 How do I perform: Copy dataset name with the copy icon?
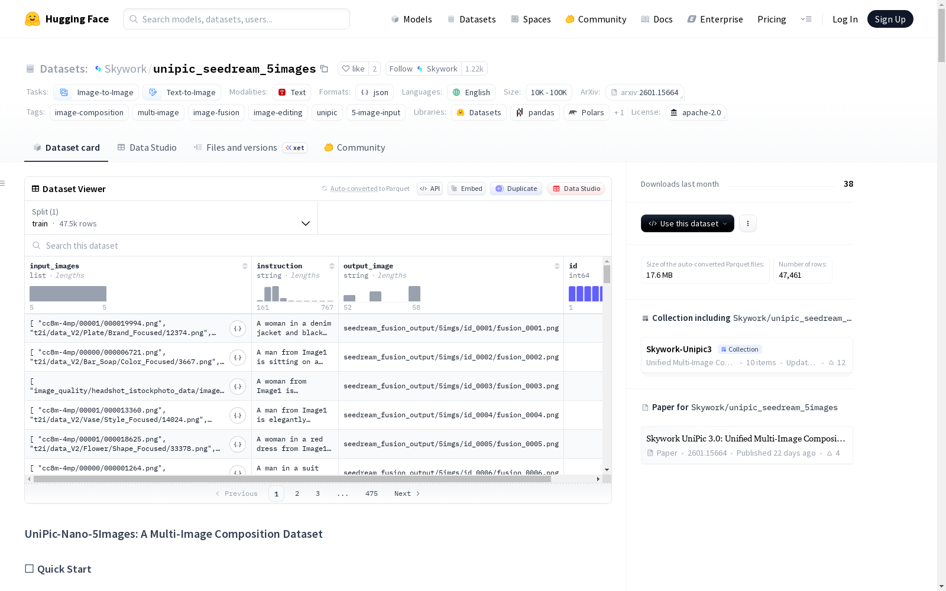coord(324,69)
